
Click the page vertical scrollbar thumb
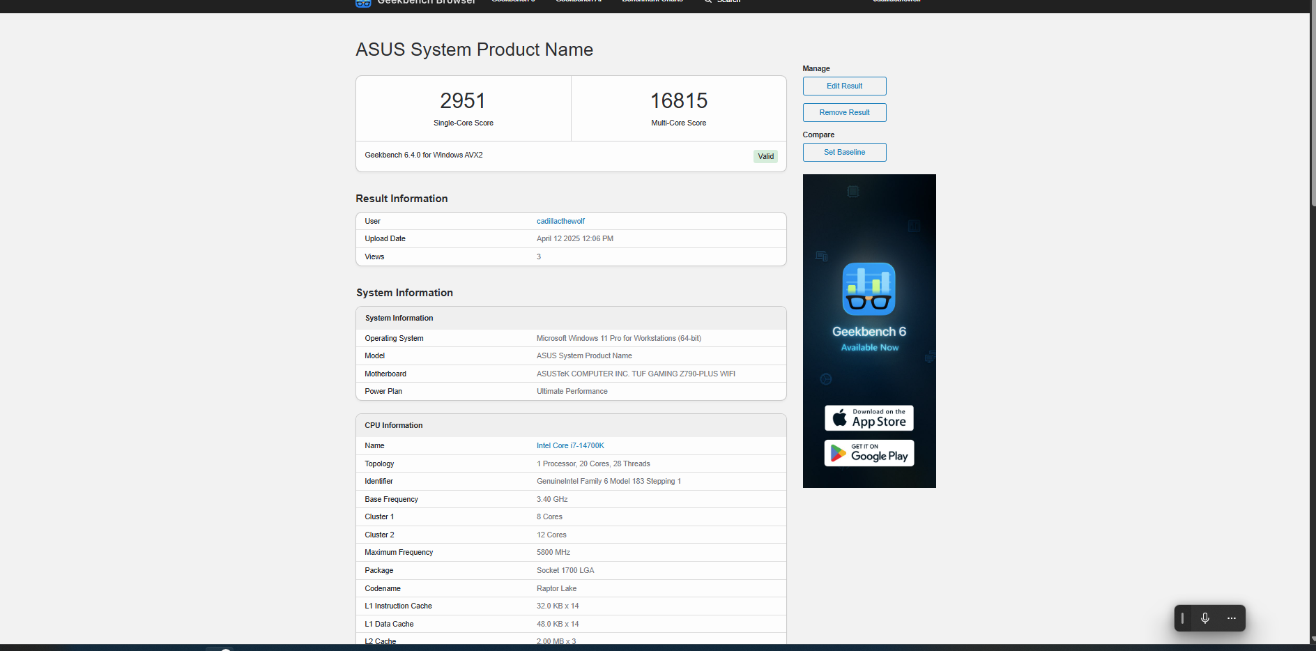pos(1313,103)
